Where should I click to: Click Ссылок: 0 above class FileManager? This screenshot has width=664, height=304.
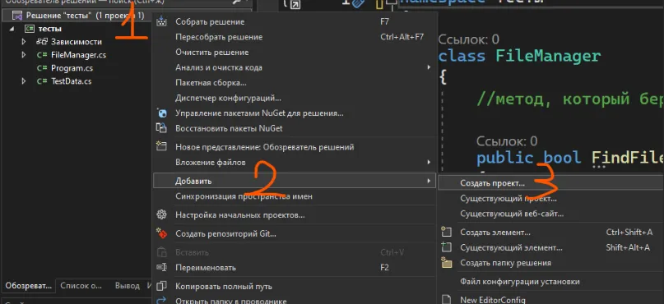tap(468, 39)
